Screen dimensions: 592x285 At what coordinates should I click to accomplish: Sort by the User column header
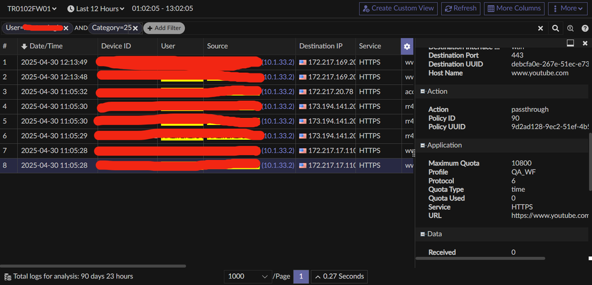point(168,46)
